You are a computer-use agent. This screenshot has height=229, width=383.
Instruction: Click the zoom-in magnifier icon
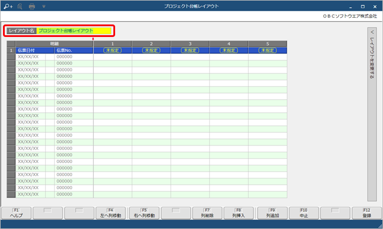[x=8, y=7]
